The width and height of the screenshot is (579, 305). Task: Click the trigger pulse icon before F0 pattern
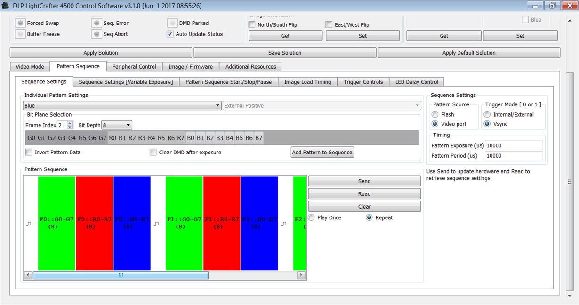[x=30, y=224]
